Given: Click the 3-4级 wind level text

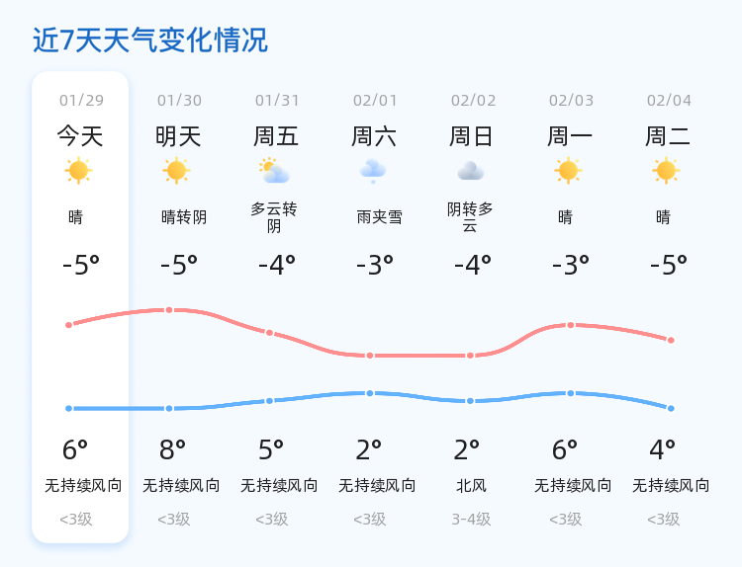Looking at the screenshot, I should (x=471, y=520).
